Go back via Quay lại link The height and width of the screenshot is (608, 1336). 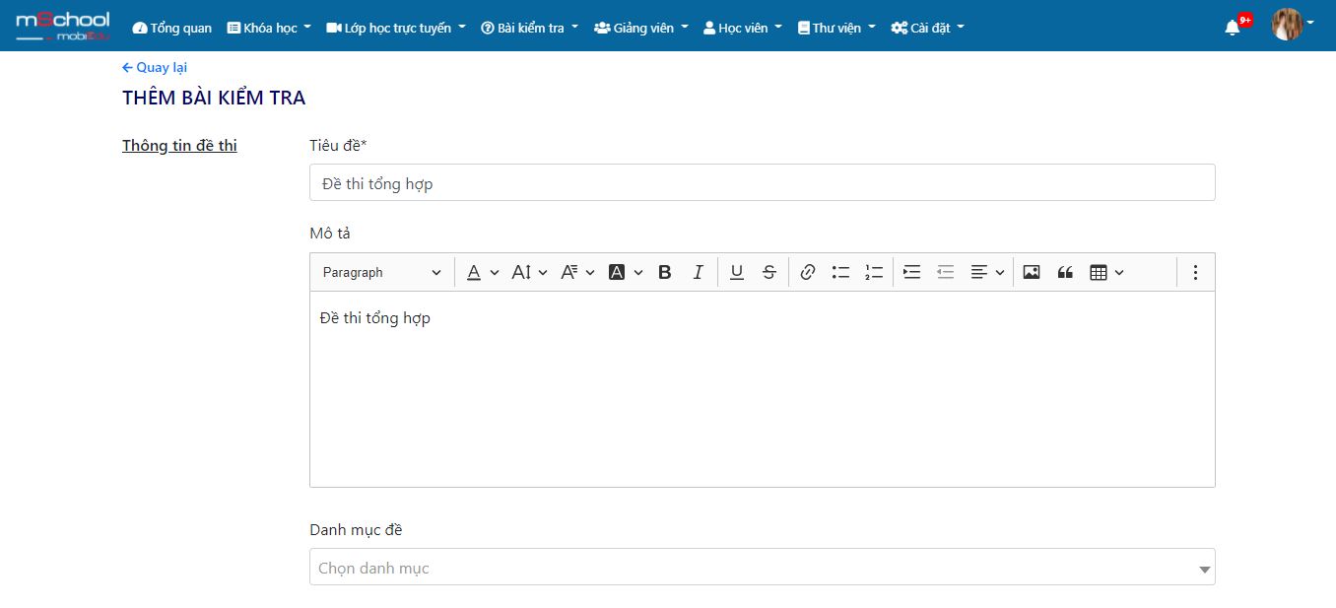(155, 67)
